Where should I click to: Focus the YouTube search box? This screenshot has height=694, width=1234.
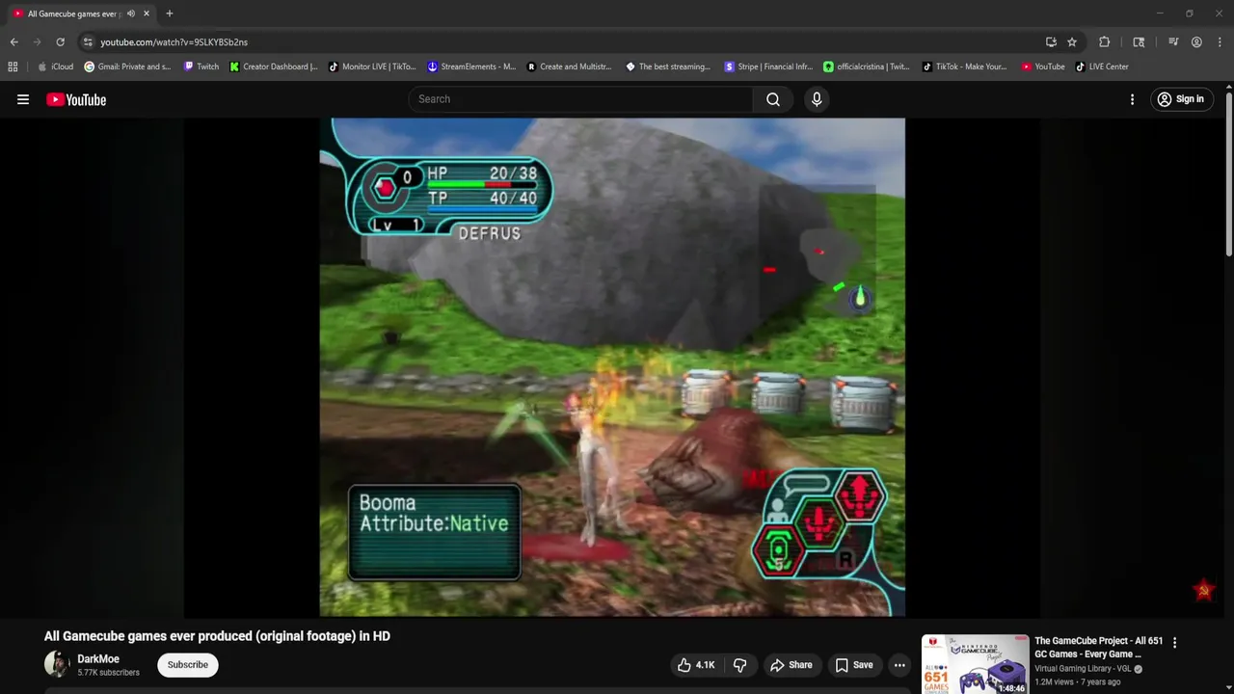pyautogui.click(x=581, y=99)
